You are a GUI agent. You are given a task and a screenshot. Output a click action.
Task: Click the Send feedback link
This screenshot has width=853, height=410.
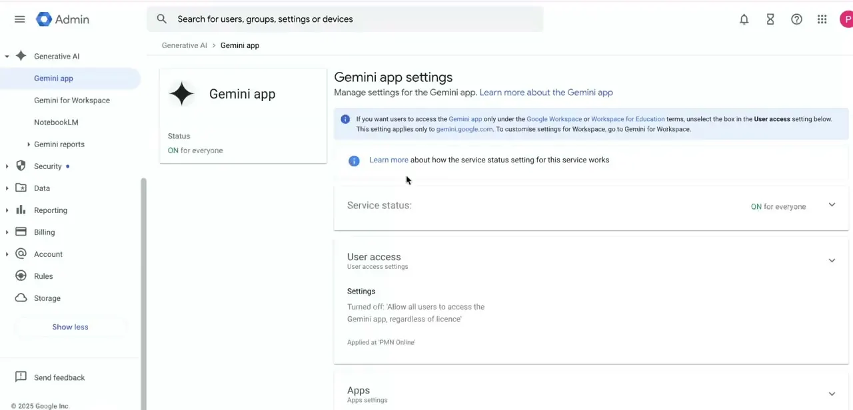(x=59, y=377)
